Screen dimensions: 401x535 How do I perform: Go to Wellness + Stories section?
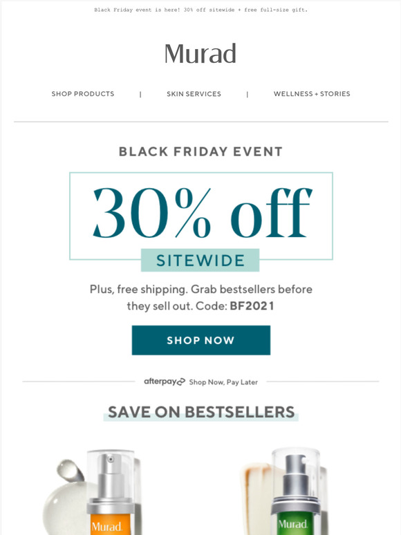click(312, 94)
